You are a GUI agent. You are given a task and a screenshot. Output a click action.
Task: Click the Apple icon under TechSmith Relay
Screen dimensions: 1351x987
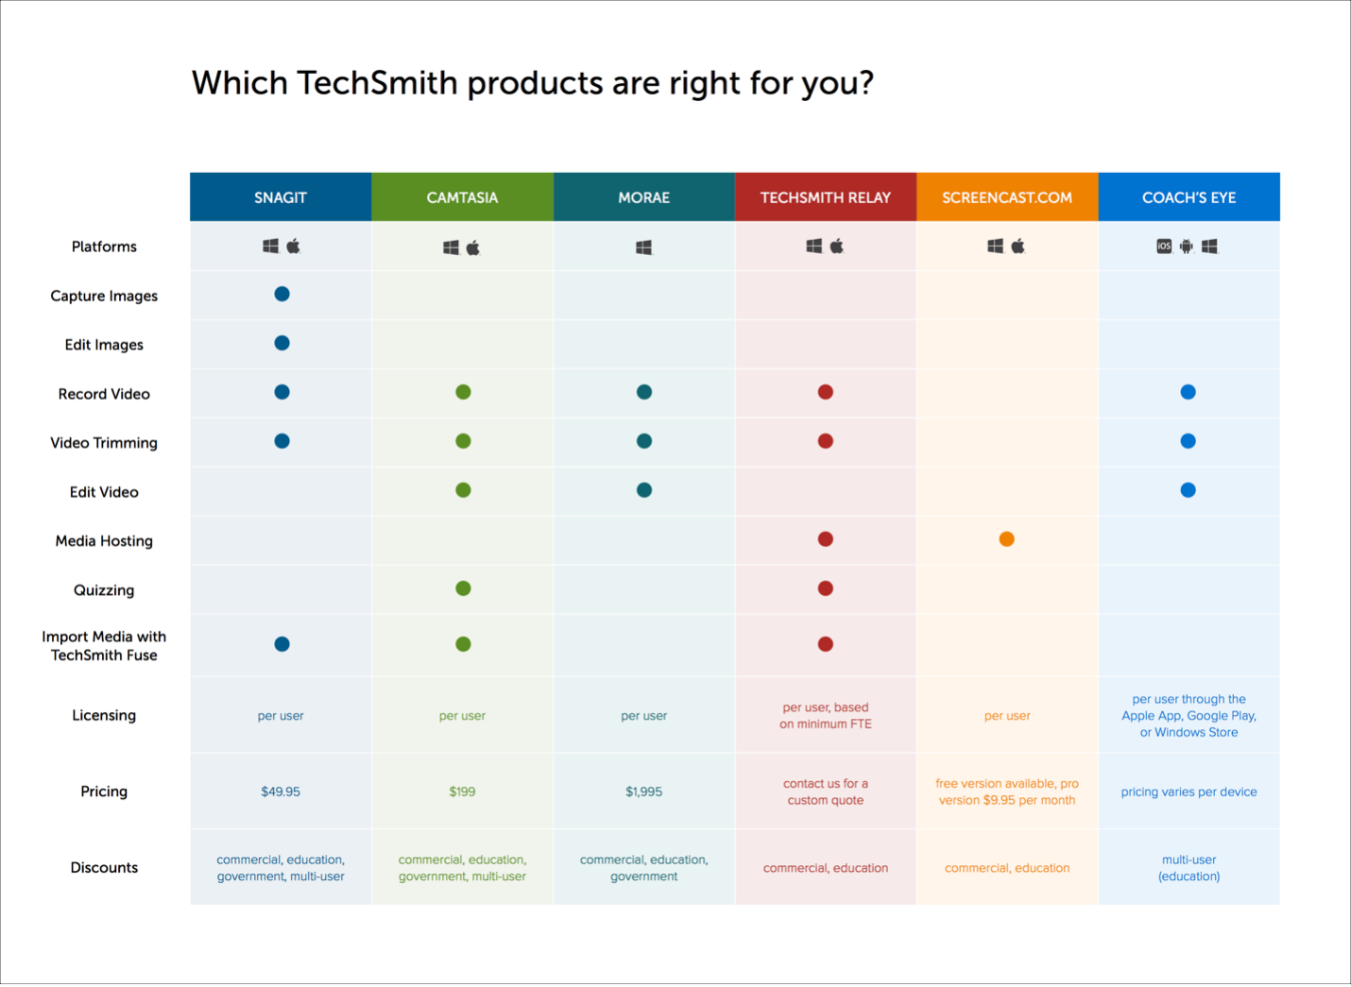tap(837, 247)
